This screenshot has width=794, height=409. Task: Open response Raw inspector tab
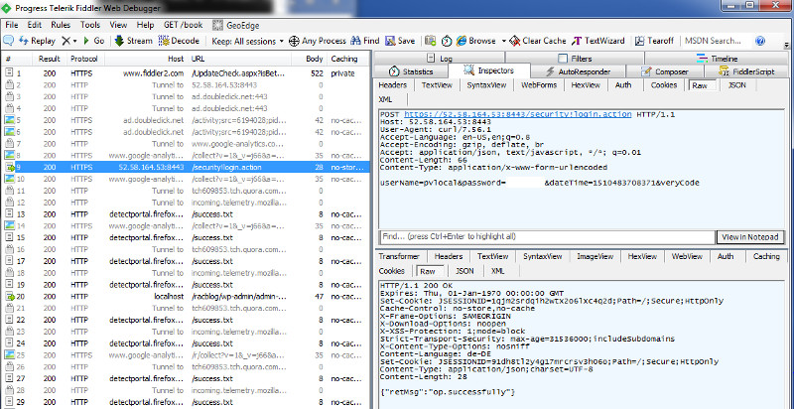click(428, 271)
